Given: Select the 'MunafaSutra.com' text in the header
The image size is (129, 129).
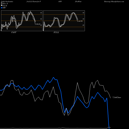Looking at the screenshot, I should coord(117,2).
